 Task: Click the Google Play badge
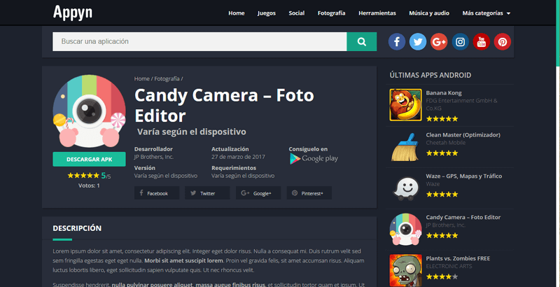[x=314, y=159]
